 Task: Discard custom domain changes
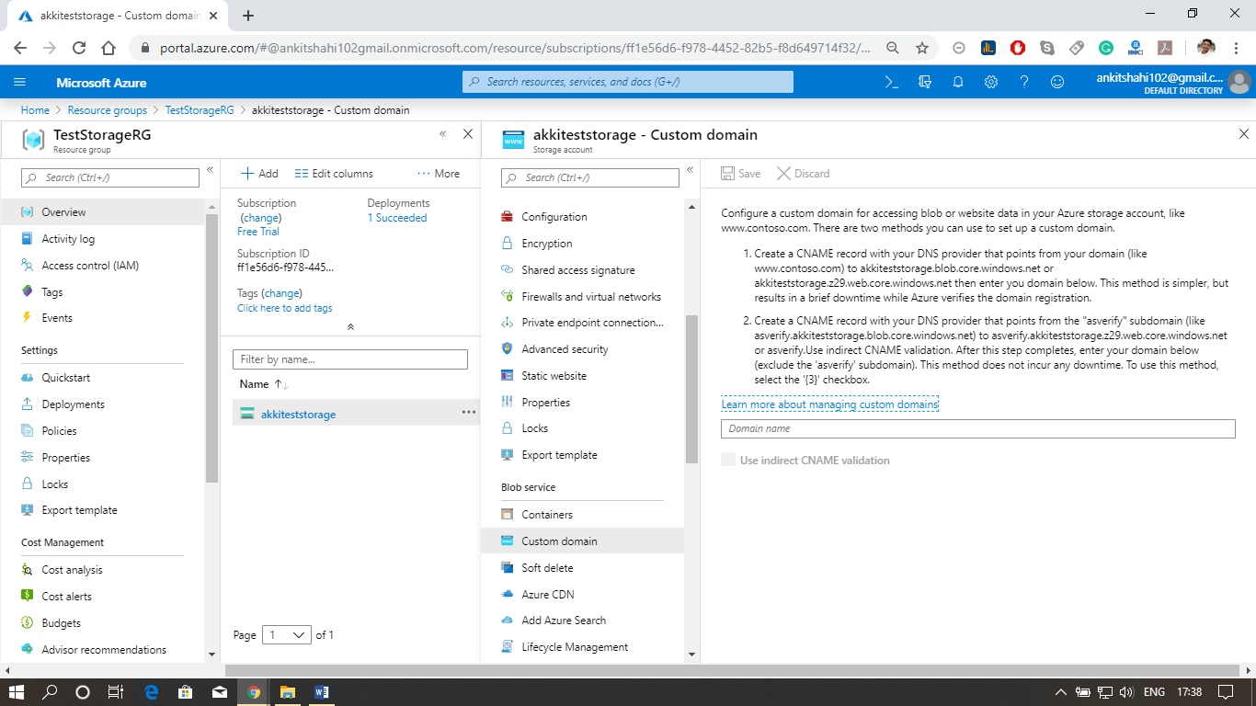[x=804, y=174]
